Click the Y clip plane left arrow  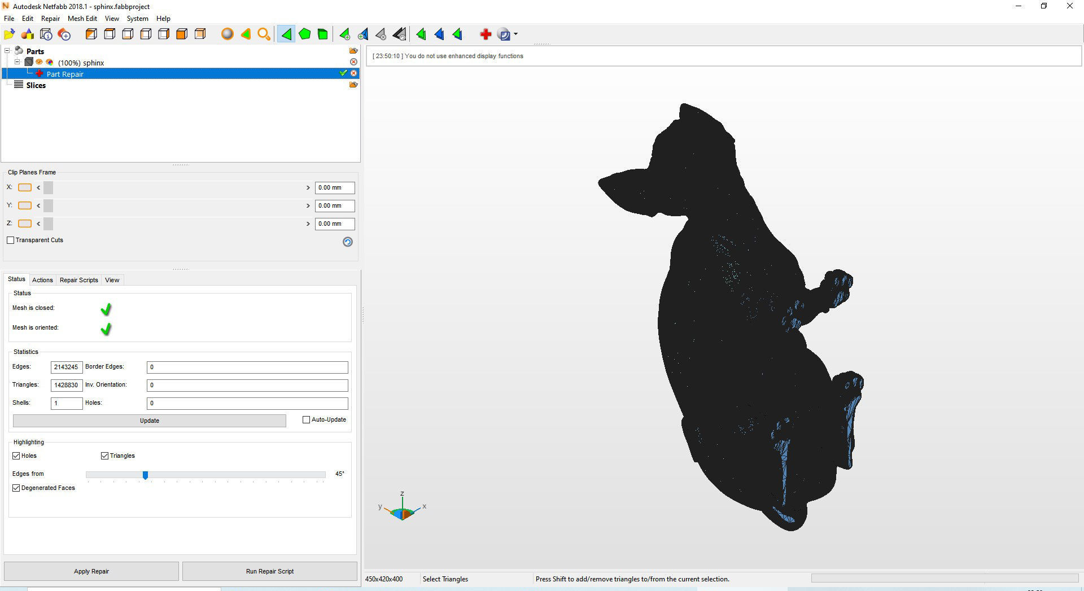(38, 205)
